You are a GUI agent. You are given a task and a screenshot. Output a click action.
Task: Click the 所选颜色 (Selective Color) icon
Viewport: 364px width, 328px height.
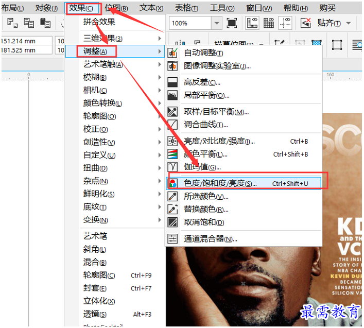point(172,196)
